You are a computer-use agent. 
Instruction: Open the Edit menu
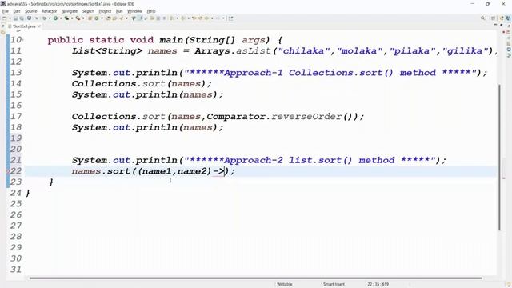[17, 11]
